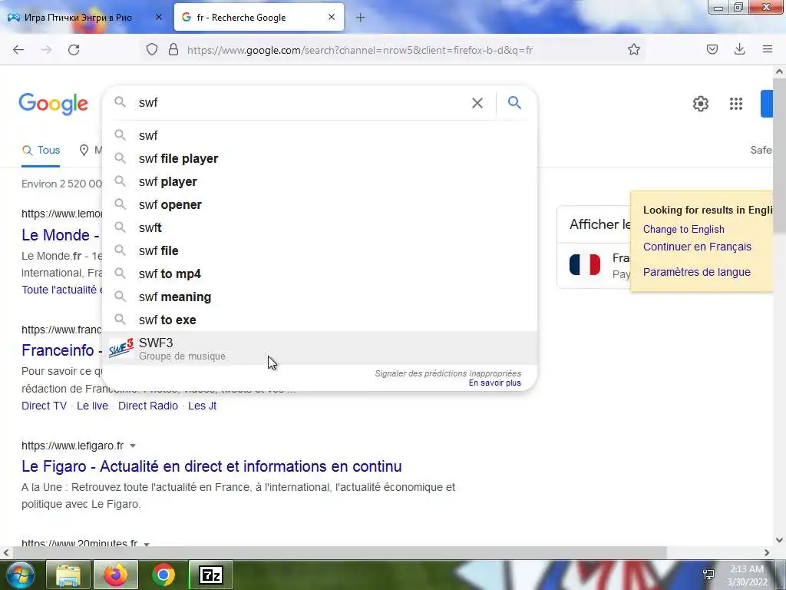Clear the search box with the X
The width and height of the screenshot is (786, 590).
click(477, 103)
